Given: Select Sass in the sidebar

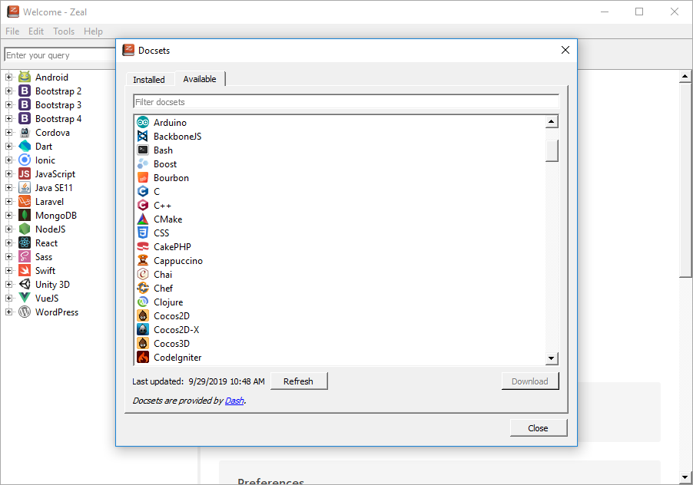Looking at the screenshot, I should (44, 256).
